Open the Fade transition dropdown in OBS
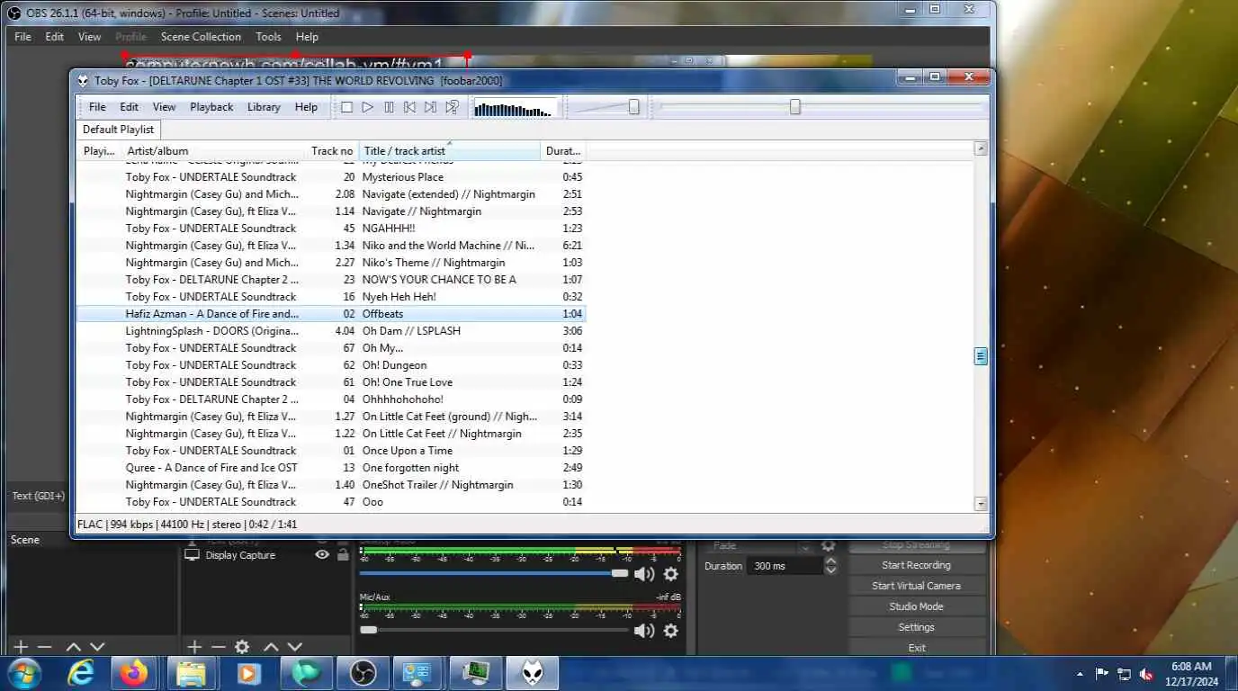The image size is (1238, 691). [761, 545]
